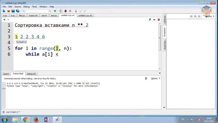The width and height of the screenshot is (218, 123).
Task: Switch to the a.py editor tab
Action: (5, 16)
